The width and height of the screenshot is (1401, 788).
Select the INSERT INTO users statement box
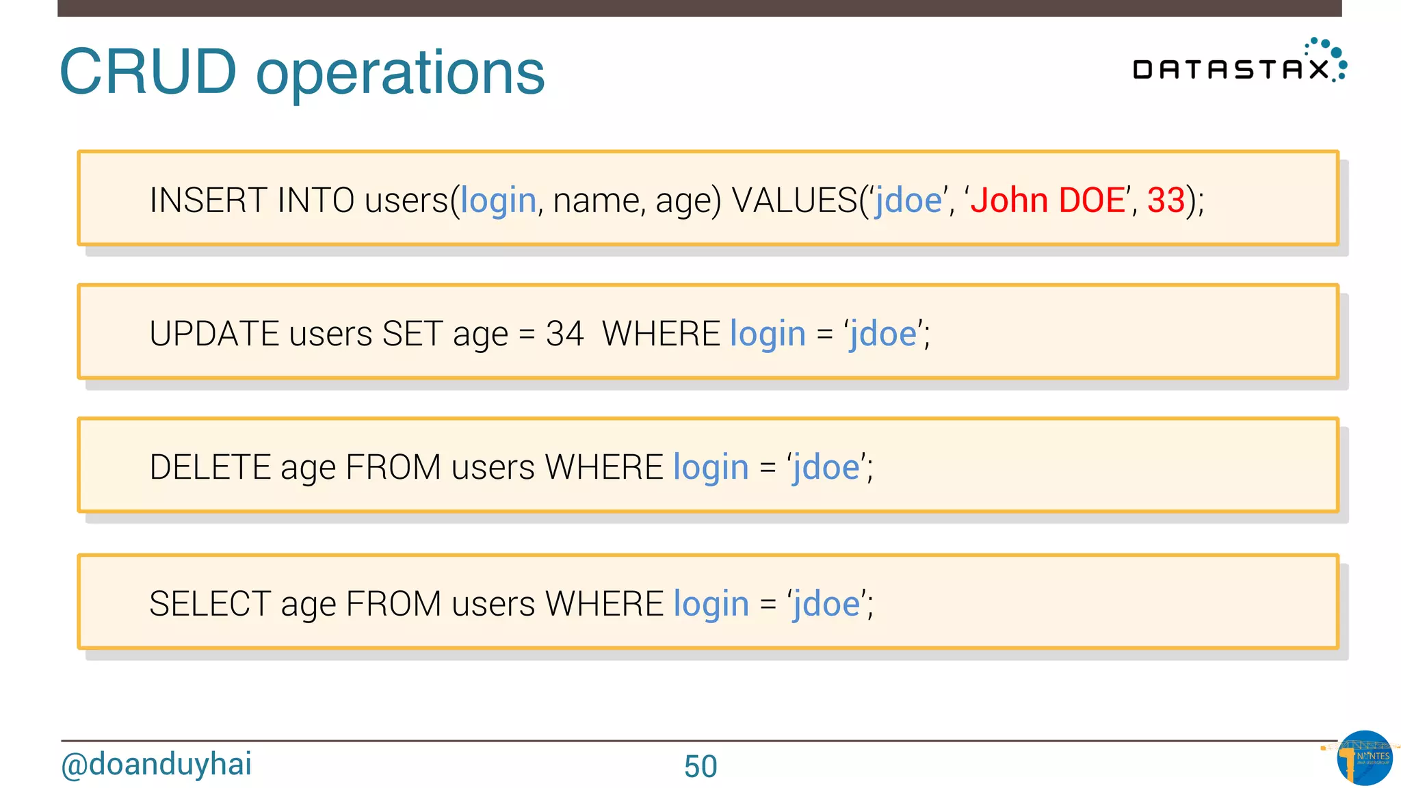(708, 198)
